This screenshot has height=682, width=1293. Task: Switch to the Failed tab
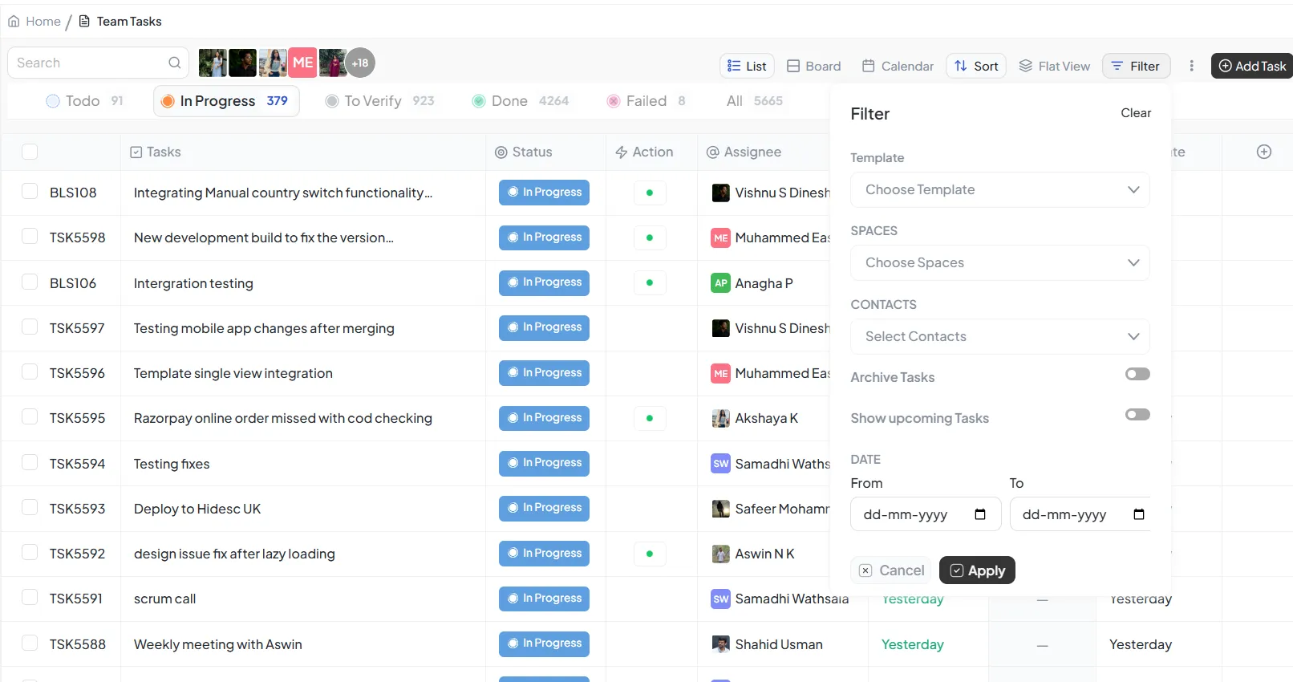tap(646, 101)
